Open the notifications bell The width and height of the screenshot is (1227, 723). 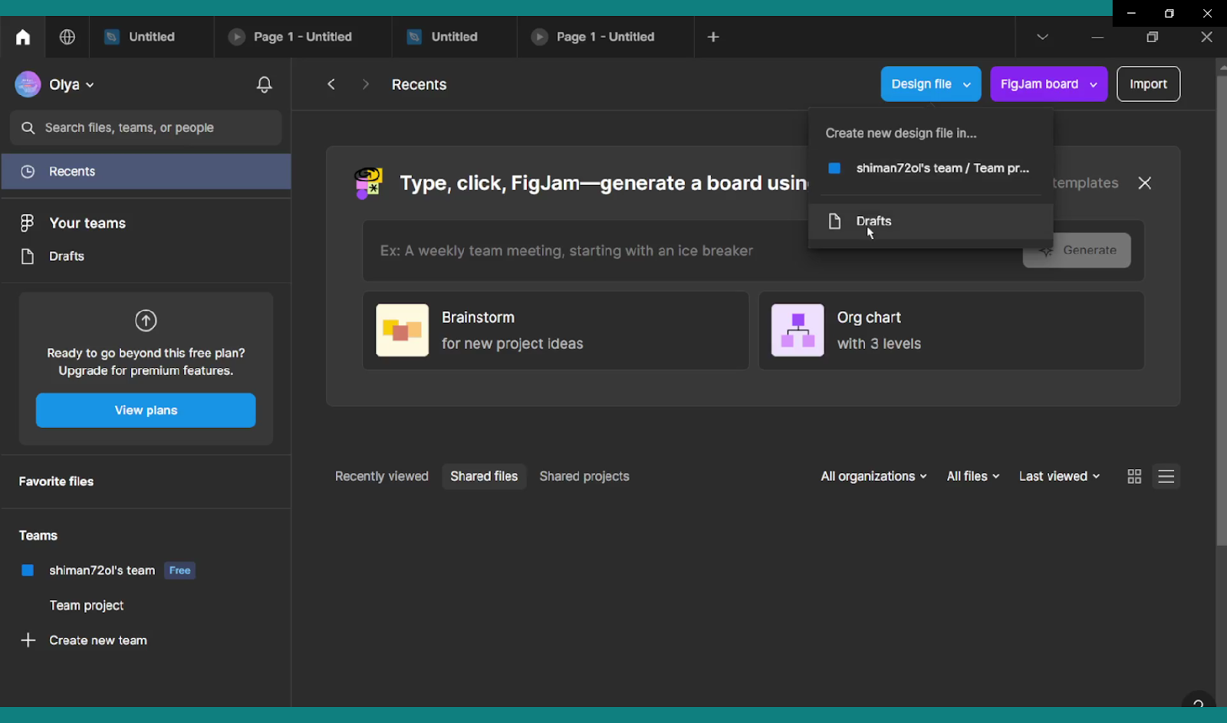pyautogui.click(x=265, y=84)
